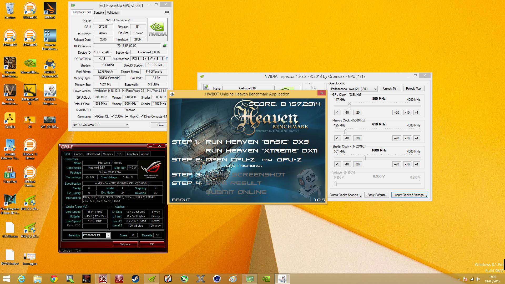Open Intel(R) Extreme Tuning desktop icon
The image size is (505, 284).
[10, 149]
